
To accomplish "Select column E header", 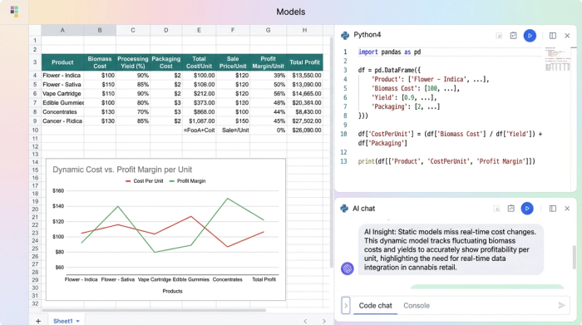I will click(x=199, y=30).
